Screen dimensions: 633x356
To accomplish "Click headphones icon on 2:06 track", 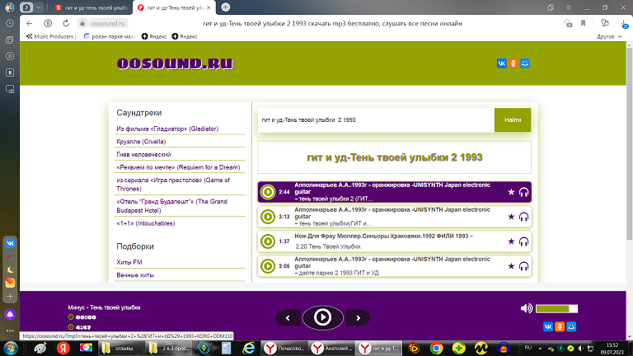I will 523,266.
